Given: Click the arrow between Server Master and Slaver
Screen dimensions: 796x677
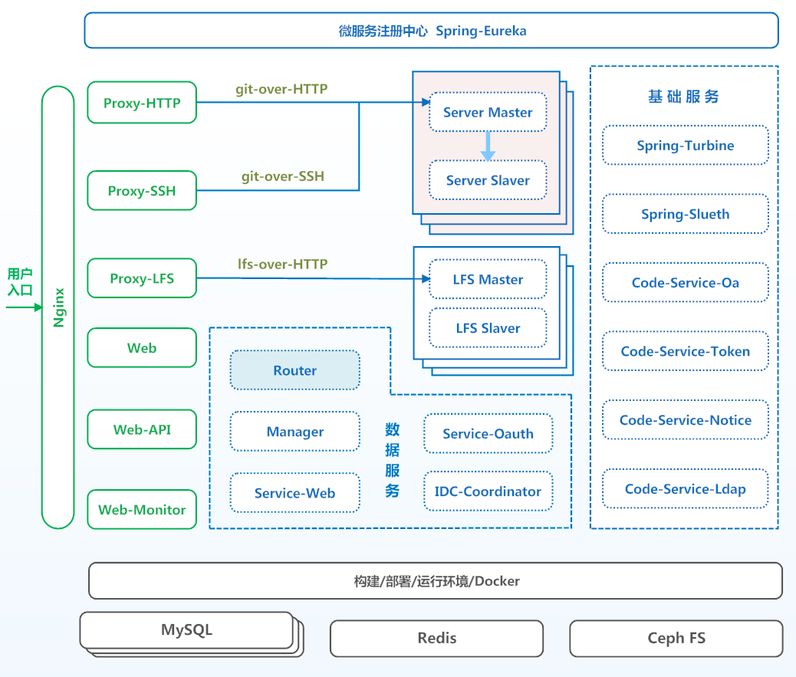Looking at the screenshot, I should click(x=488, y=146).
